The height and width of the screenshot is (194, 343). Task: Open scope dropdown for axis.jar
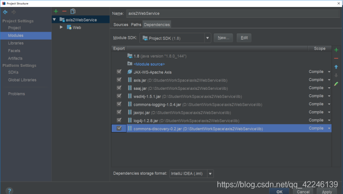329,80
